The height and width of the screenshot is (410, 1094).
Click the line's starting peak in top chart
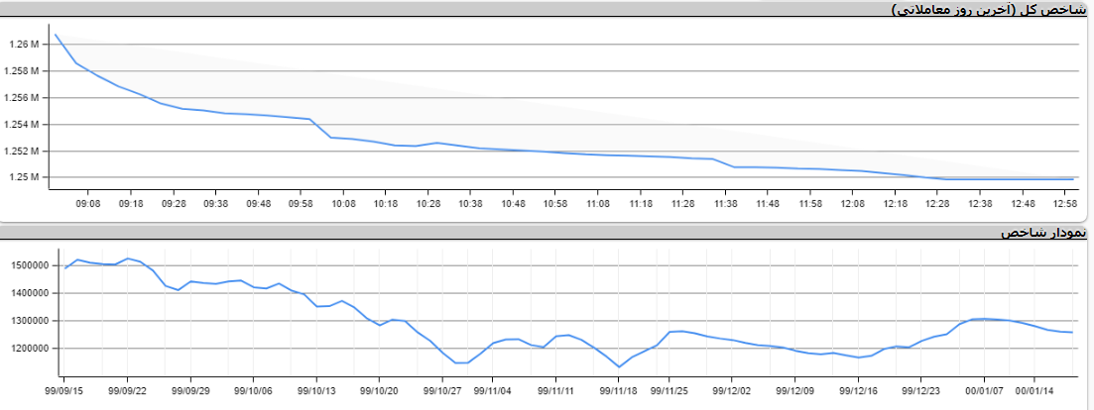tap(56, 35)
